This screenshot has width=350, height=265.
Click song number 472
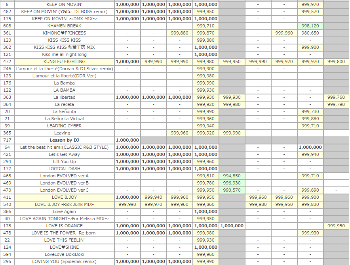tap(7, 61)
